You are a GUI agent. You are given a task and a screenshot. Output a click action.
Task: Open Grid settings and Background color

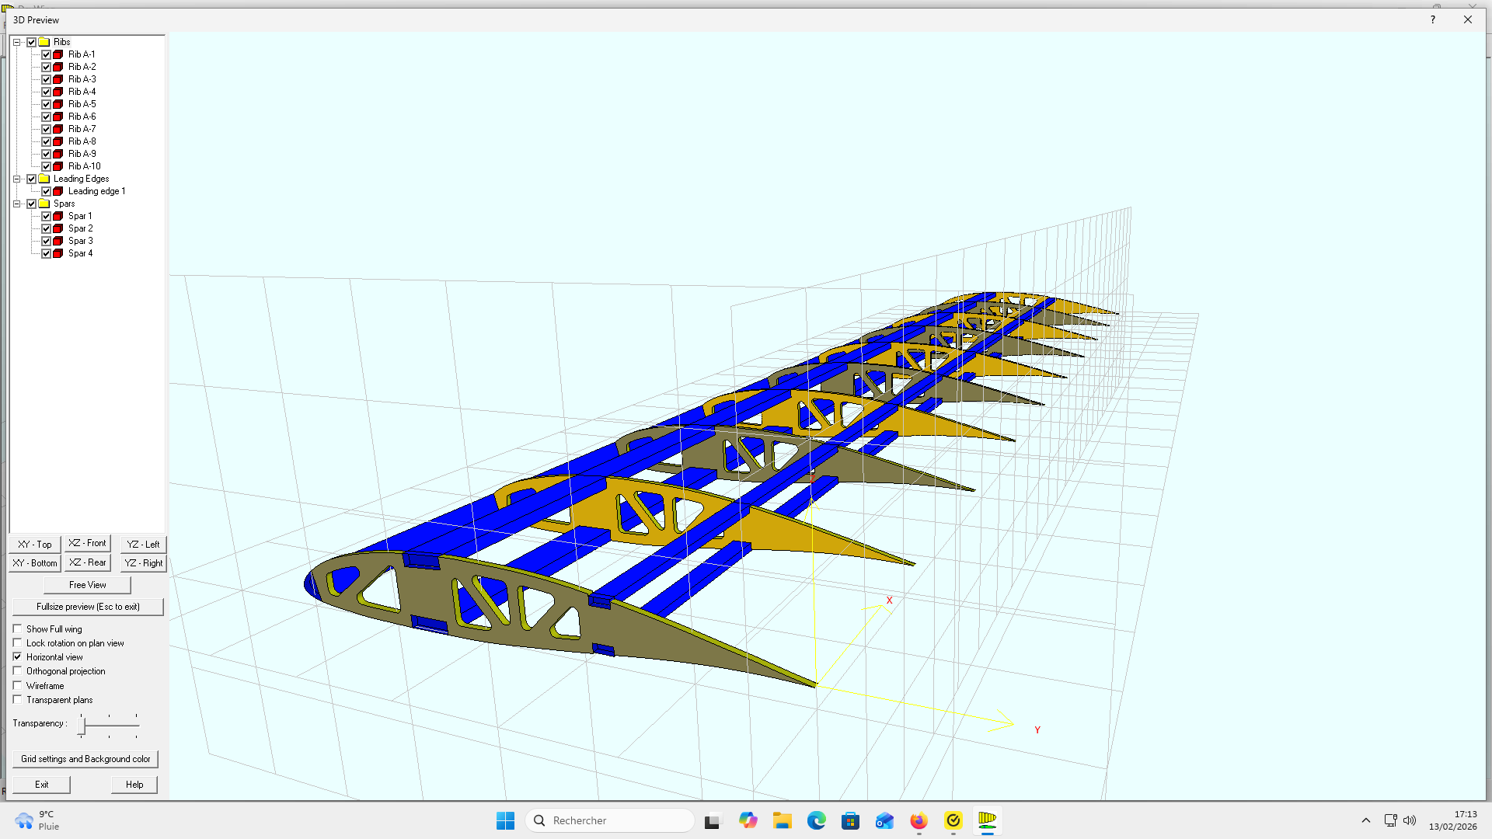[x=85, y=758]
